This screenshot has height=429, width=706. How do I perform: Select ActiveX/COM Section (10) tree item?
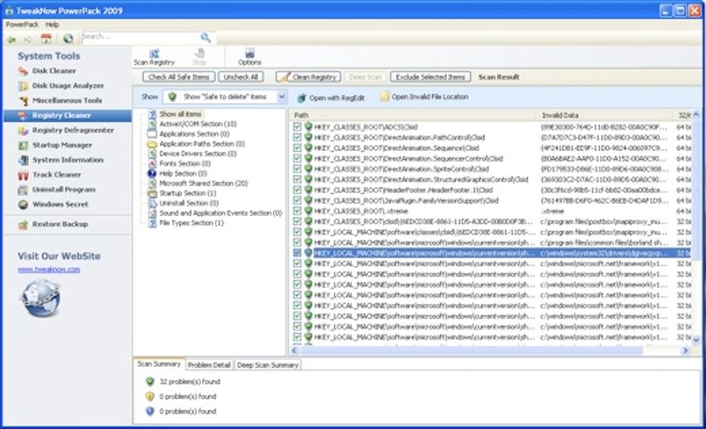198,124
